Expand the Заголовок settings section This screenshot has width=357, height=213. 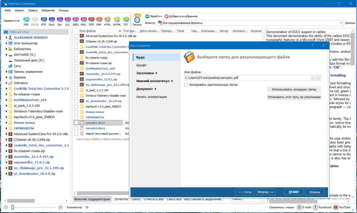[147, 73]
